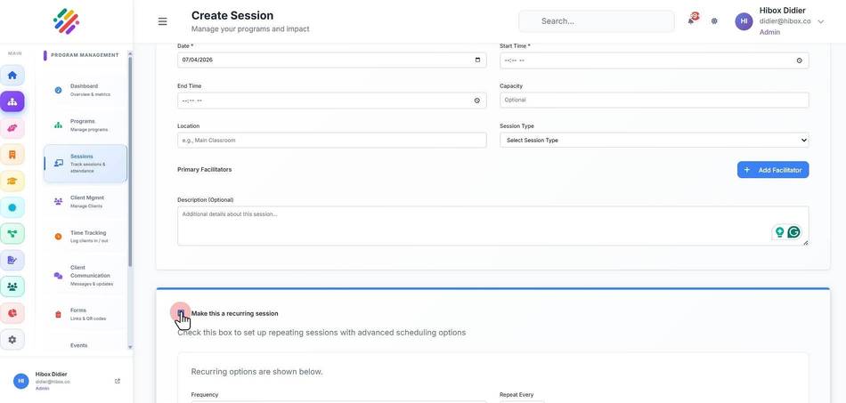The height and width of the screenshot is (403, 846).
Task: Select the graduation cap sidebar icon
Action: point(12,181)
